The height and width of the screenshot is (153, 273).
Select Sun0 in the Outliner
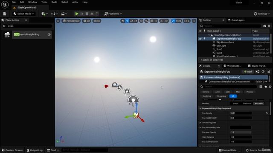219,49
